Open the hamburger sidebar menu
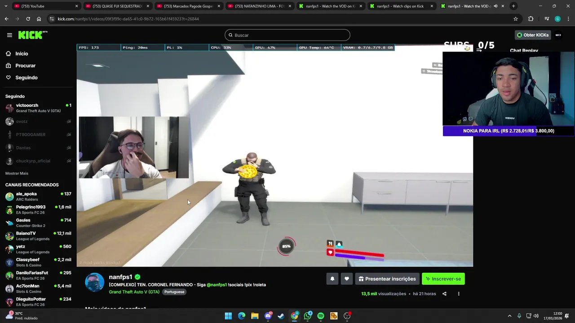The width and height of the screenshot is (575, 323). [9, 35]
